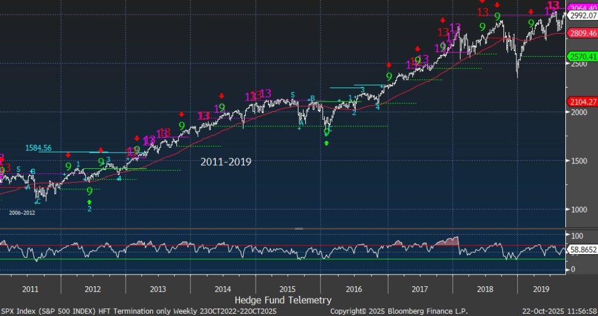The width and height of the screenshot is (598, 316).
Task: Click the green up arrow below 2016 low
Action: click(x=326, y=143)
